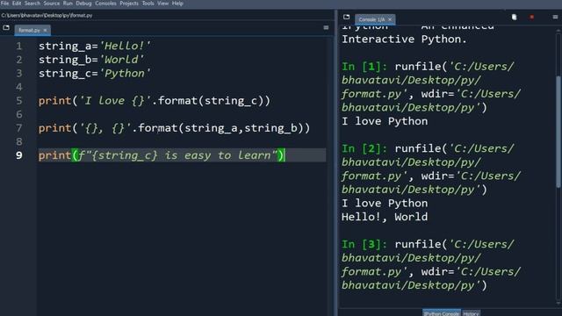
Task: Click line number 9 in the gutter
Action: tap(19, 155)
